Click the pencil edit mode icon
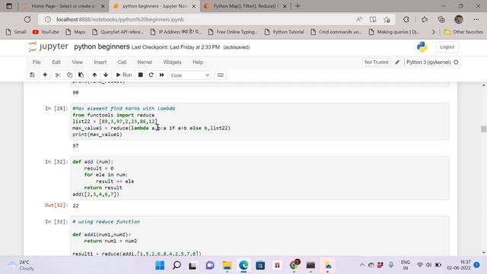487x274 pixels. (x=397, y=62)
